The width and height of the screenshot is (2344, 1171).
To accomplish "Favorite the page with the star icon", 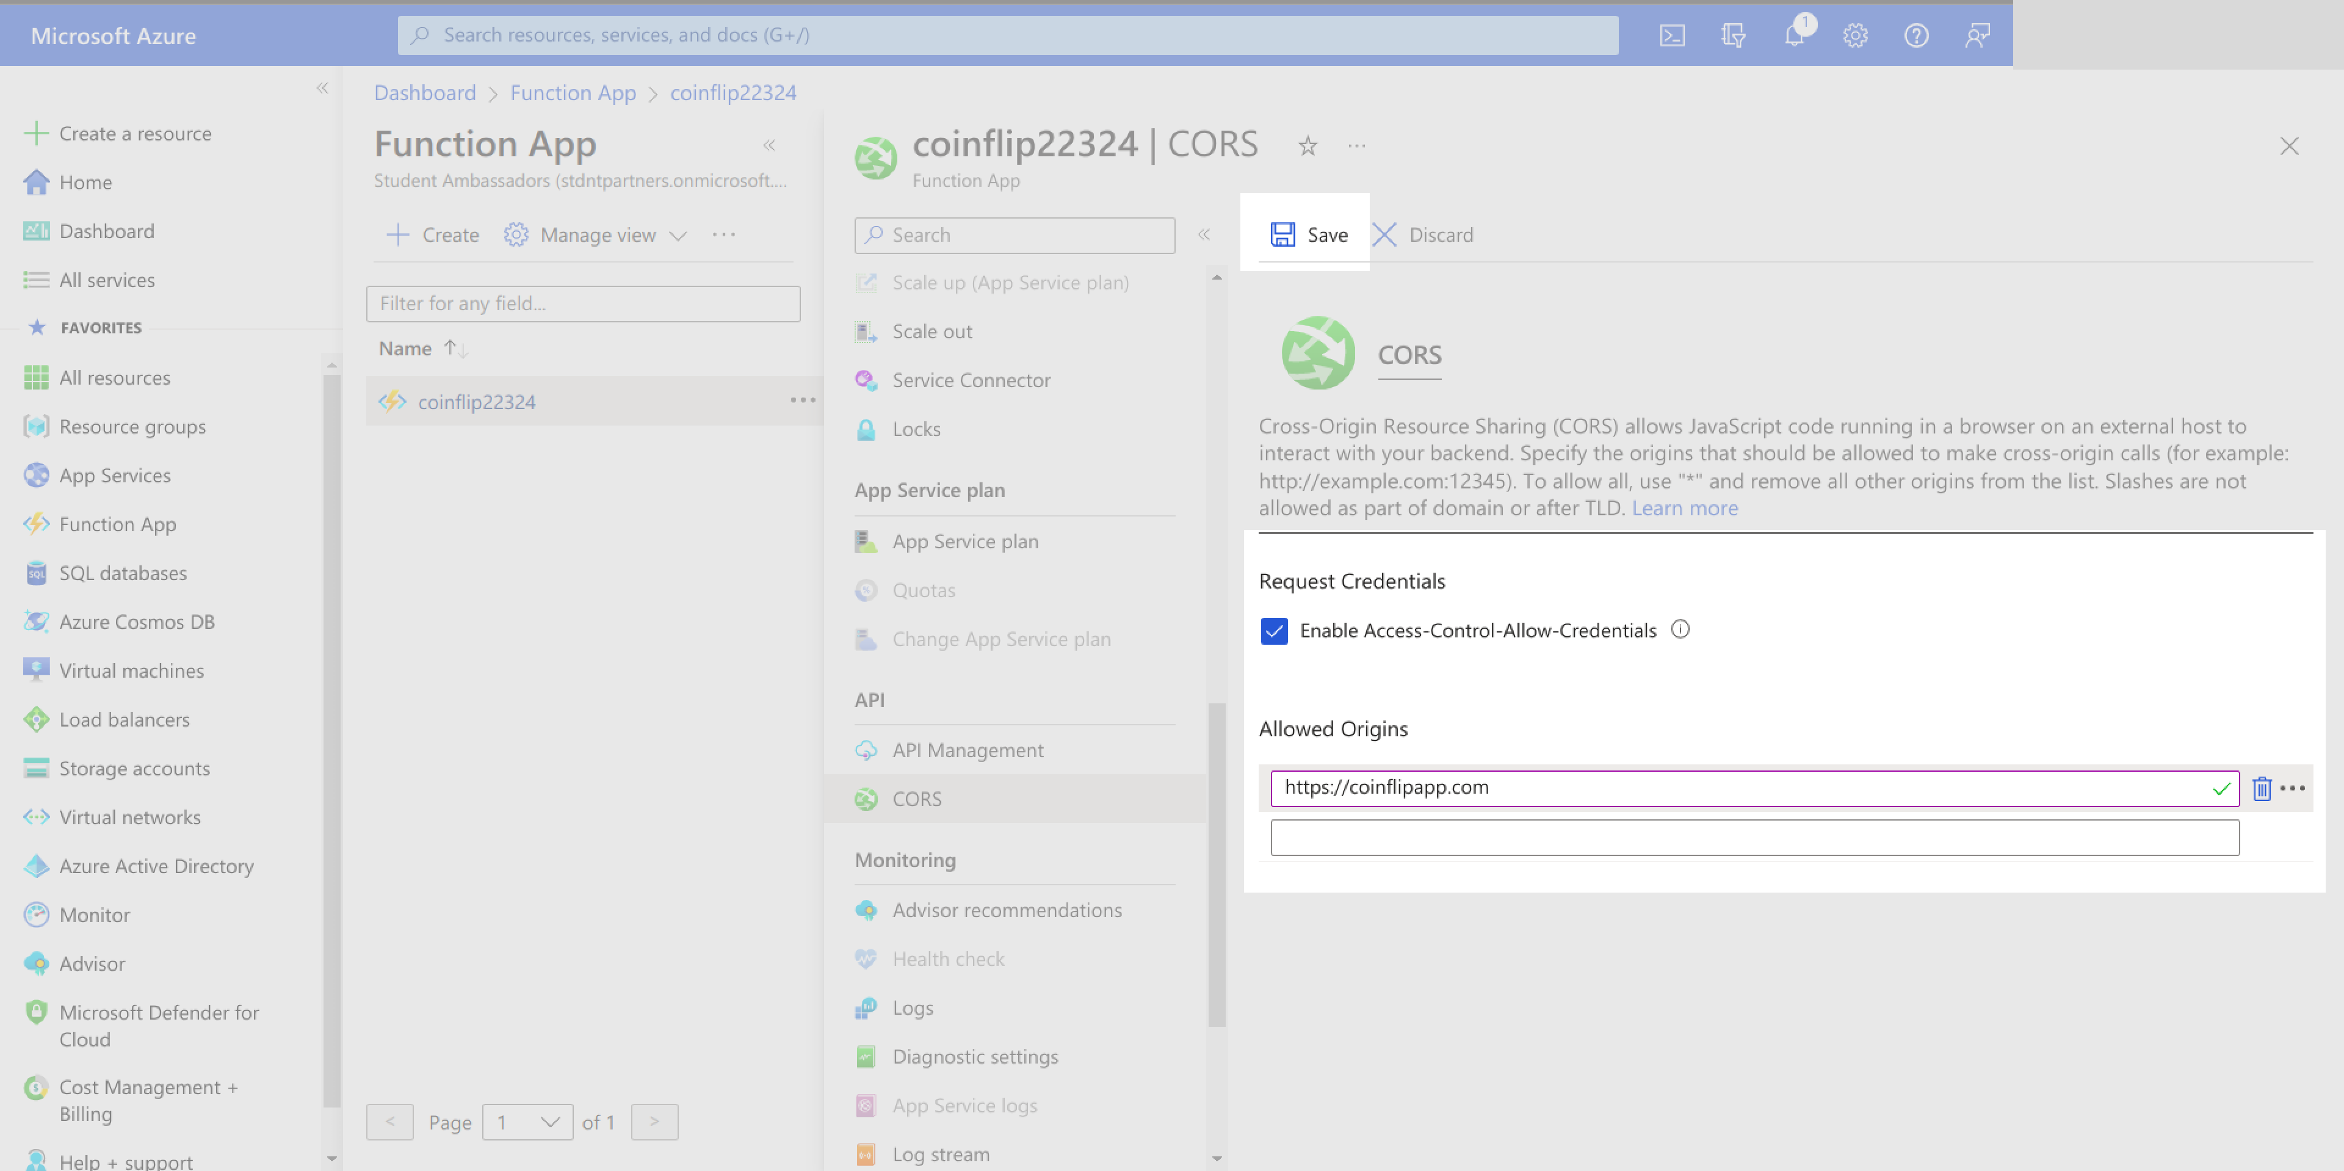I will pyautogui.click(x=1308, y=145).
